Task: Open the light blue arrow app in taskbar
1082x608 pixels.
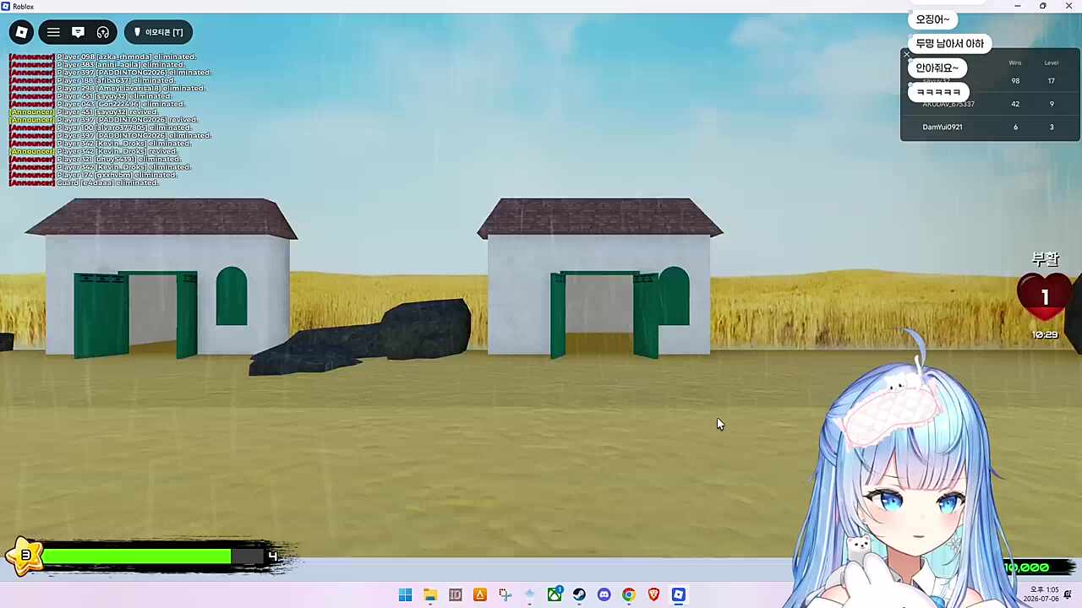Action: [x=529, y=594]
